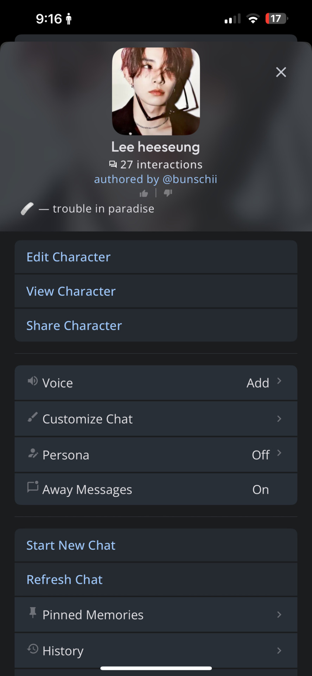312x676 pixels.
Task: Tap the History clock icon
Action: coord(33,649)
